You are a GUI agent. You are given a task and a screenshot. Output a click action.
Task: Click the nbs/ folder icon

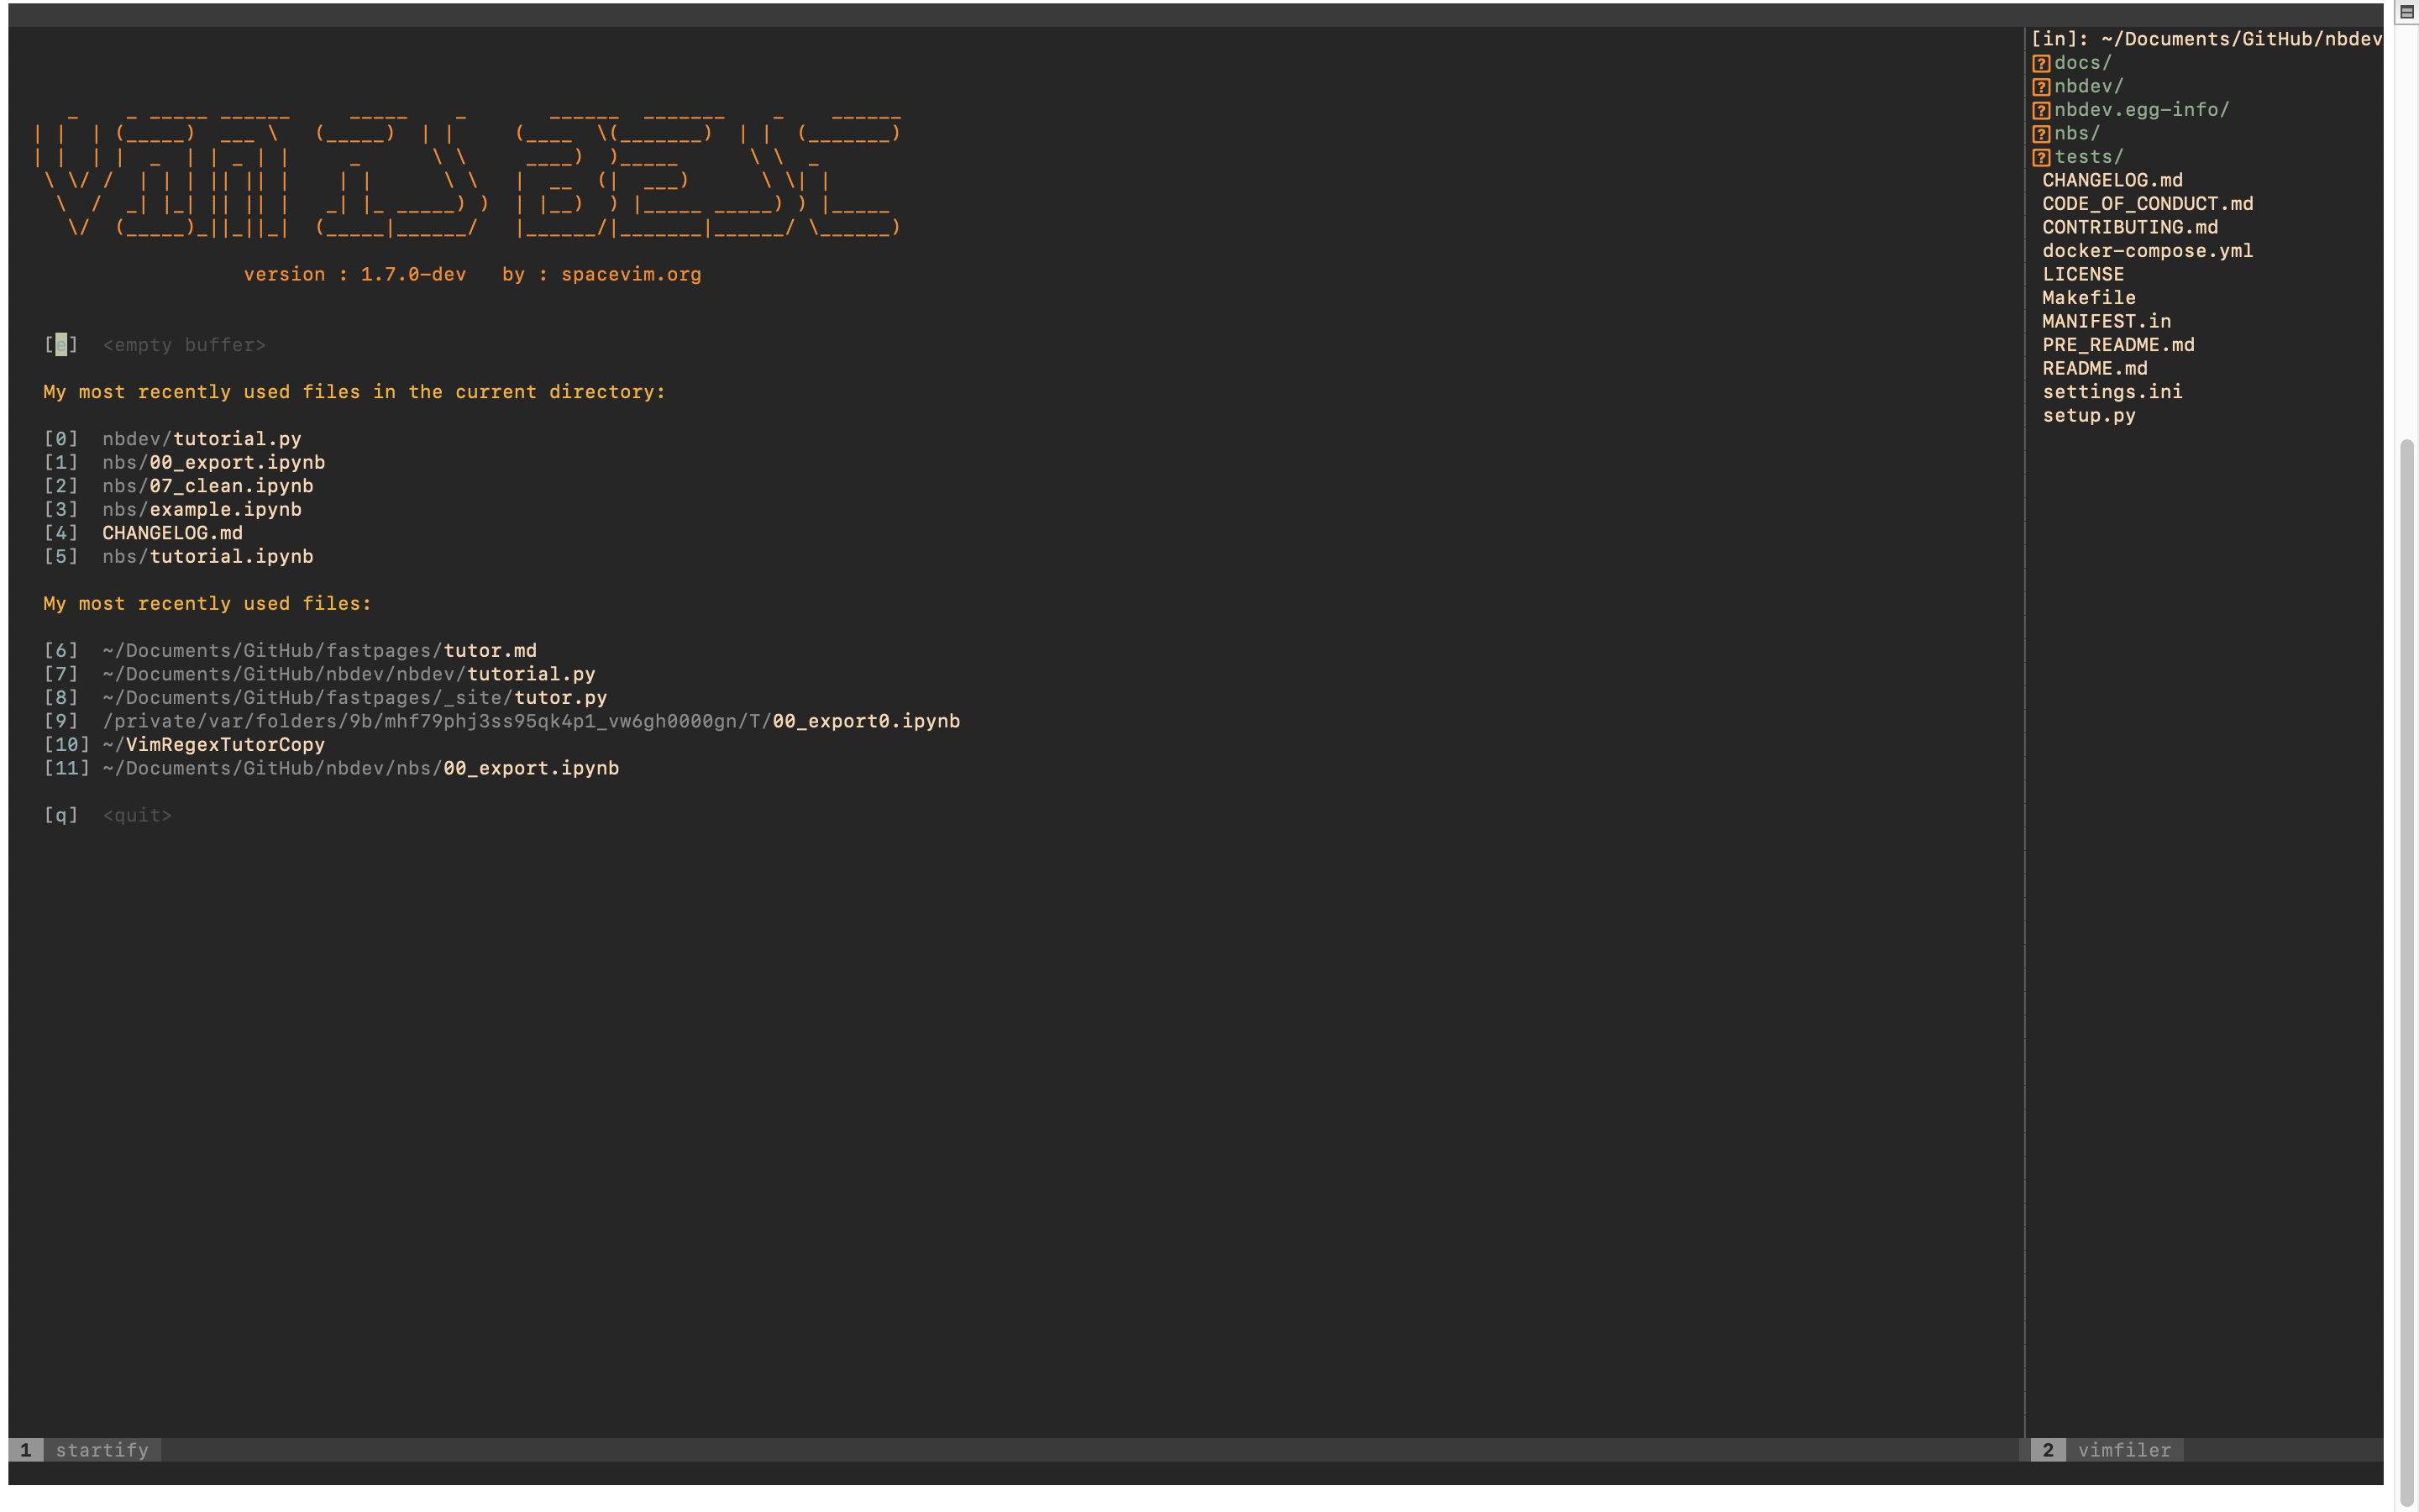[x=2041, y=134]
